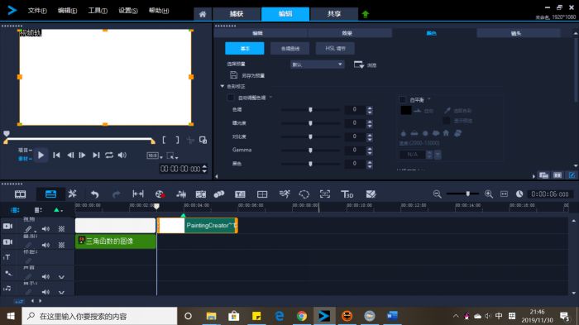
Task: Open the motion tracking tool
Action: (219, 194)
